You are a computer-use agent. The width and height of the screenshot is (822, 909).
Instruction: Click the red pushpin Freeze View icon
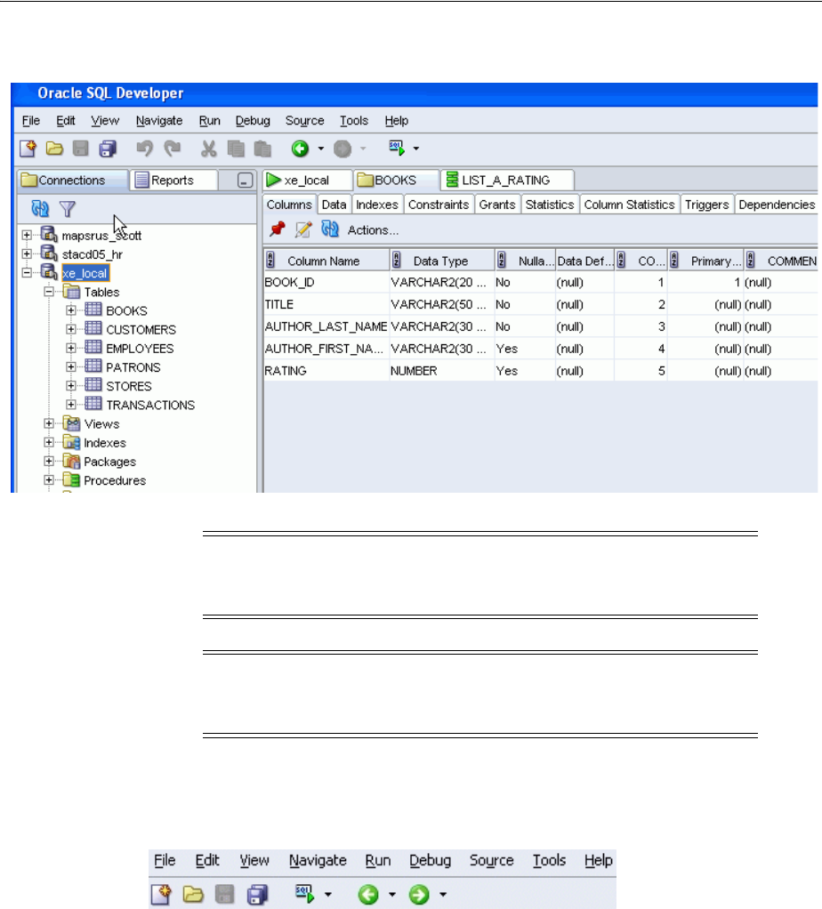[x=278, y=229]
